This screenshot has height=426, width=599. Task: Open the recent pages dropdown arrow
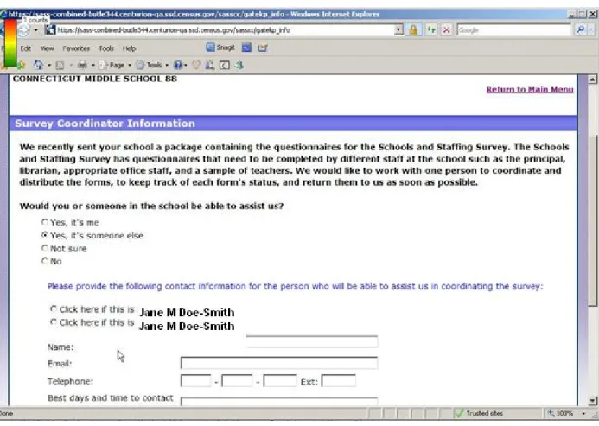point(35,29)
